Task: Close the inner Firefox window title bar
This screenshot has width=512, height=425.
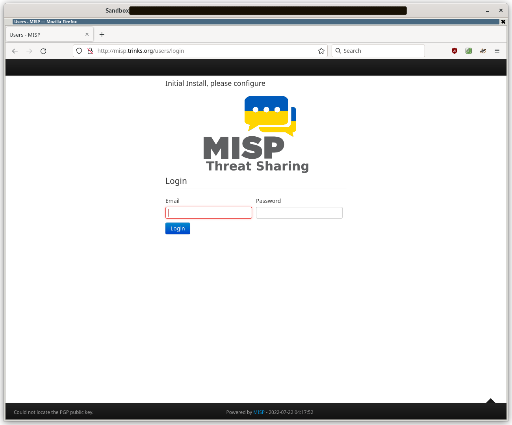Action: tap(503, 22)
